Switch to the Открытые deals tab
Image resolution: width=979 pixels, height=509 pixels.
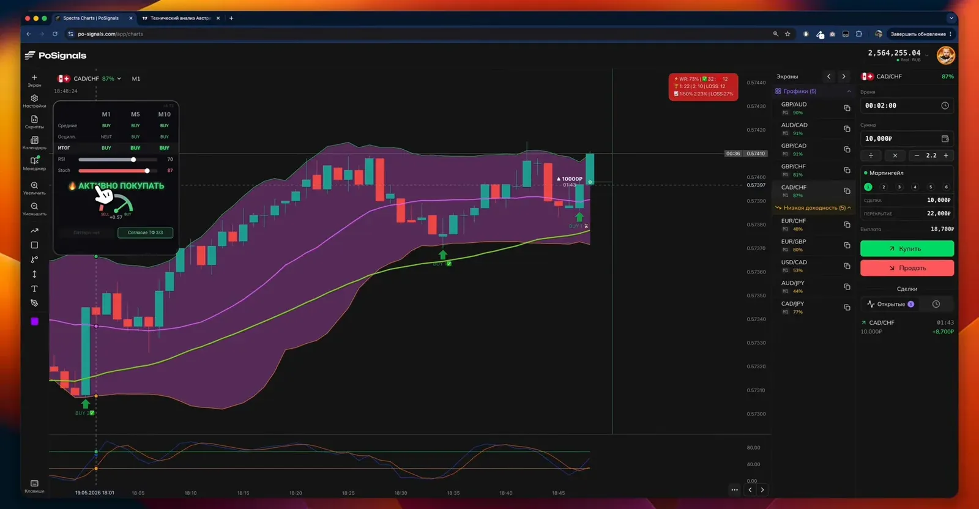pyautogui.click(x=891, y=304)
